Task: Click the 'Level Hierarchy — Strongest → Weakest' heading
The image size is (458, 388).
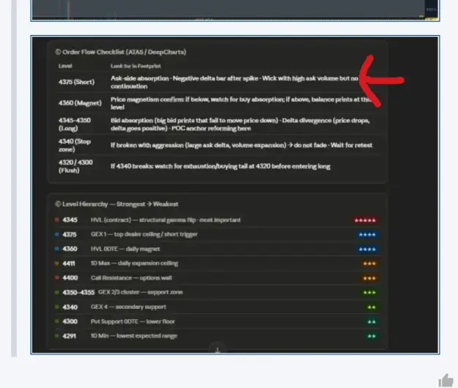Action: (x=117, y=204)
